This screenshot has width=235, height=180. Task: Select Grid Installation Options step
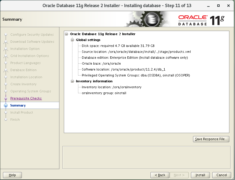(30, 56)
